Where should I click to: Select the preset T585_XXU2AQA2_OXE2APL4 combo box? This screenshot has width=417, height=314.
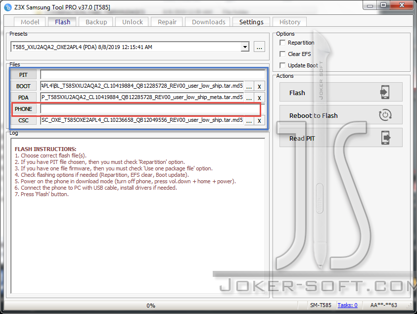pos(130,47)
